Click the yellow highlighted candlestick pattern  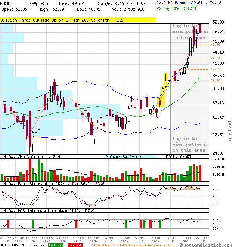(x=162, y=90)
